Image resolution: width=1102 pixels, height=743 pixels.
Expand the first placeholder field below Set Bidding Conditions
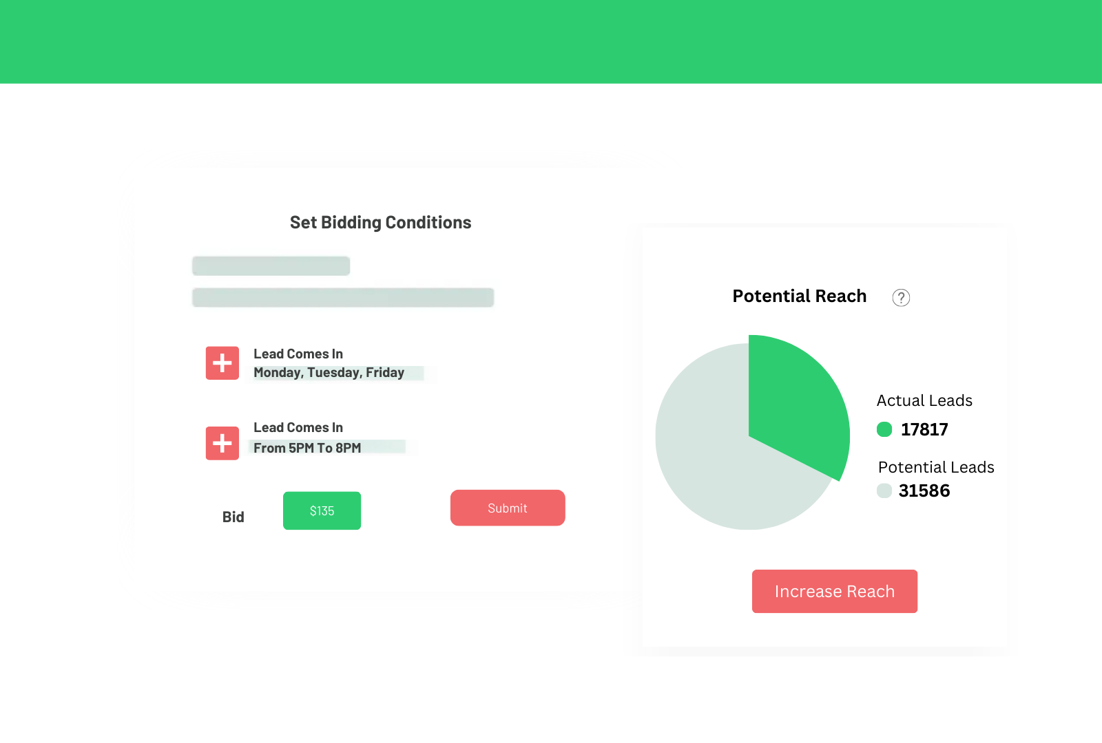click(x=271, y=266)
